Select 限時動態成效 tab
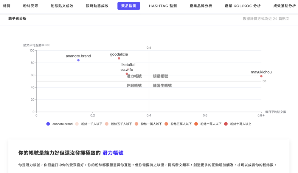The image size is (298, 173). tap(97, 6)
